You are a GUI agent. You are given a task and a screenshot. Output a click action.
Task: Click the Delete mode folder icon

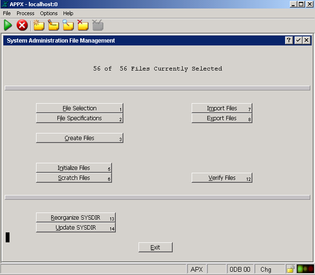pyautogui.click(x=83, y=25)
